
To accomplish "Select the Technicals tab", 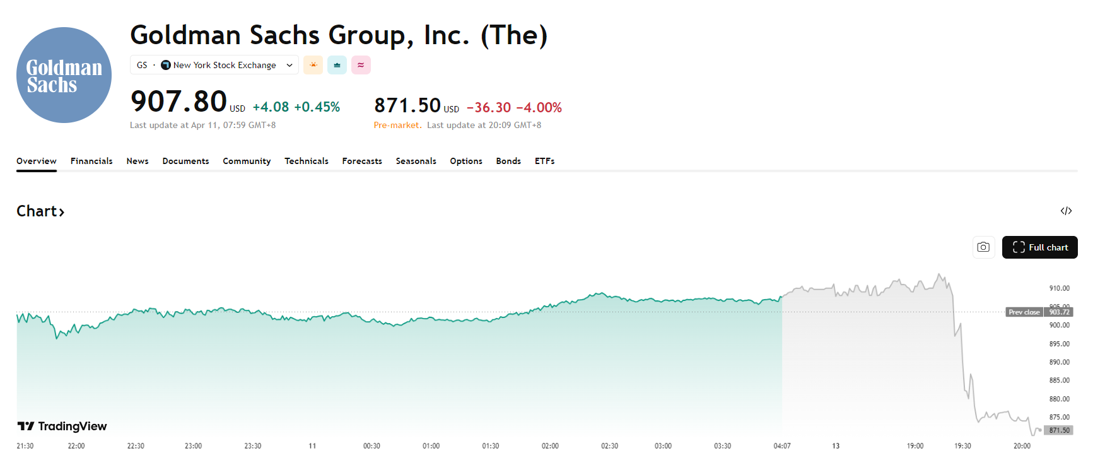I will [x=307, y=161].
